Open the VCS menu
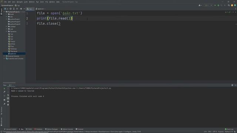The image size is (237, 133). [47, 2]
